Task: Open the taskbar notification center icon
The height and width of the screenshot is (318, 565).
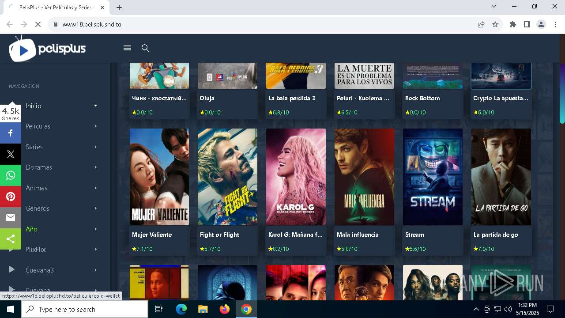Action: [550, 309]
